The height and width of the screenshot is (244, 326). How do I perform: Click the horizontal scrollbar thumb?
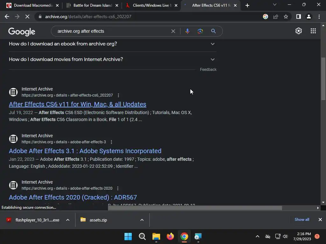(x=195, y=208)
